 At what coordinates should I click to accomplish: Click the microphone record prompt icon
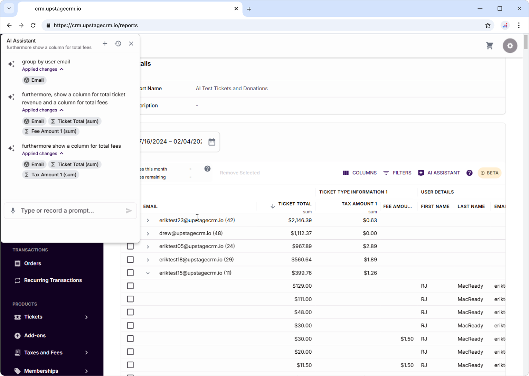13,211
